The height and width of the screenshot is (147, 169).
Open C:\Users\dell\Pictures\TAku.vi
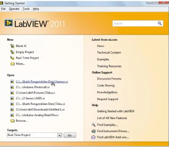pos(35,93)
